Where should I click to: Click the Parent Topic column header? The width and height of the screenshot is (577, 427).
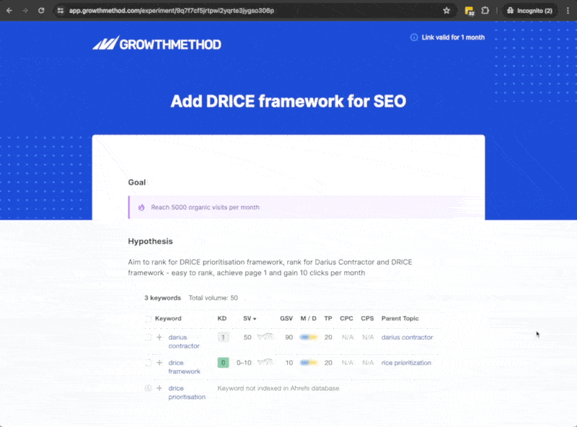coord(400,318)
